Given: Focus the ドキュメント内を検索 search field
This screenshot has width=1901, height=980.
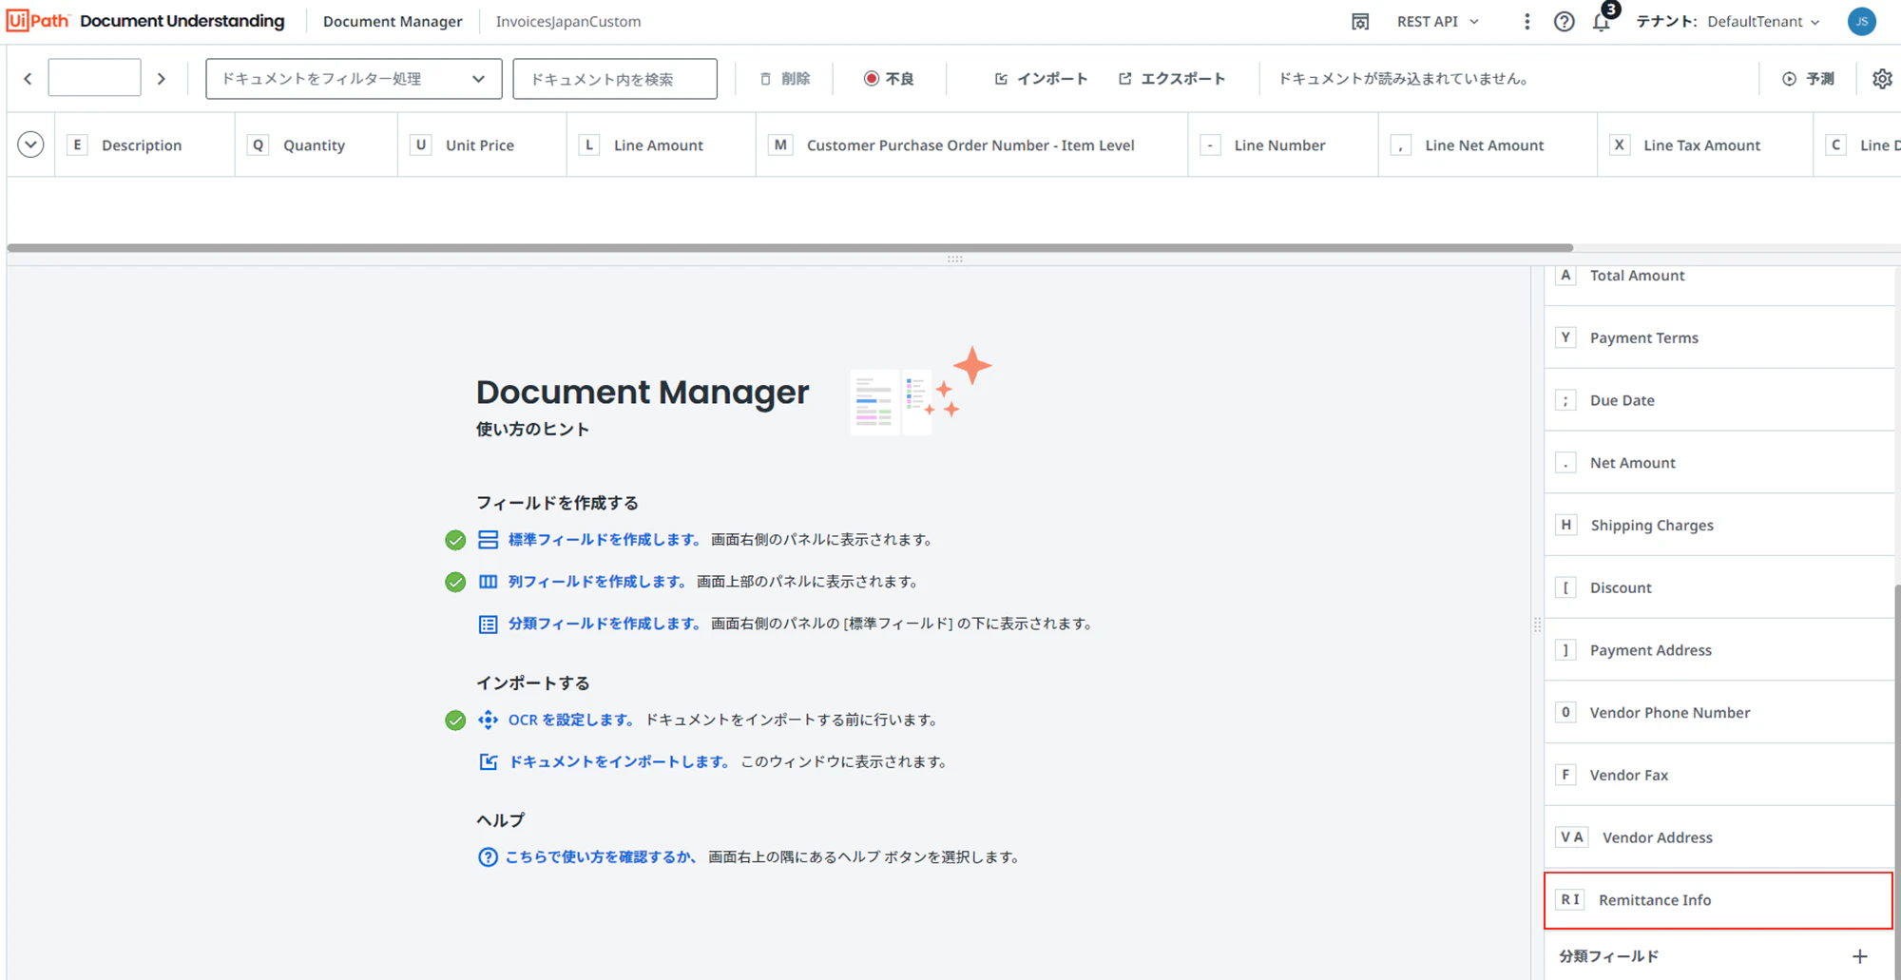Looking at the screenshot, I should click(615, 79).
